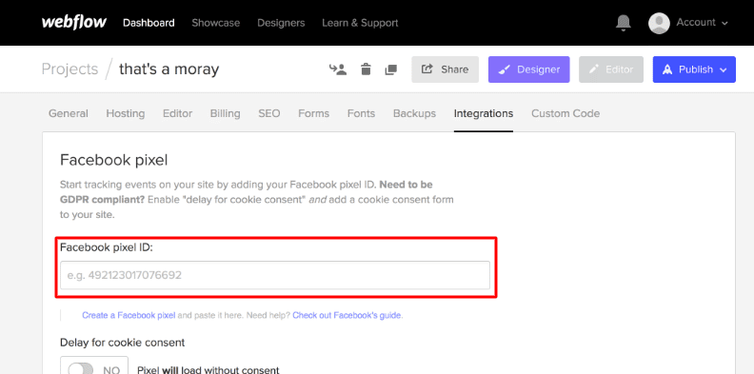754x374 pixels.
Task: Open the Publish dropdown
Action: coord(694,69)
